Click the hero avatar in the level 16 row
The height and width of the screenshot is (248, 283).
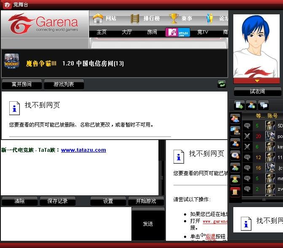270,168
